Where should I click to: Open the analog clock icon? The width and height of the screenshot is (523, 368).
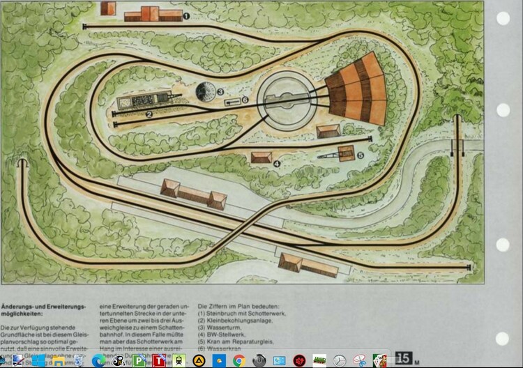(340, 360)
